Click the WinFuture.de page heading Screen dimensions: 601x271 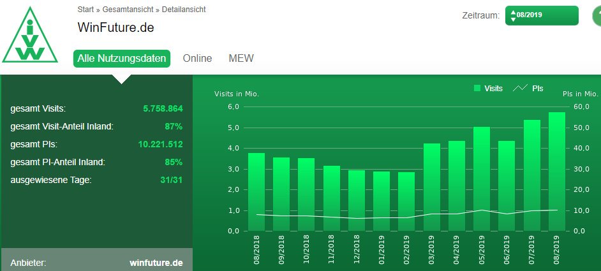click(x=115, y=27)
